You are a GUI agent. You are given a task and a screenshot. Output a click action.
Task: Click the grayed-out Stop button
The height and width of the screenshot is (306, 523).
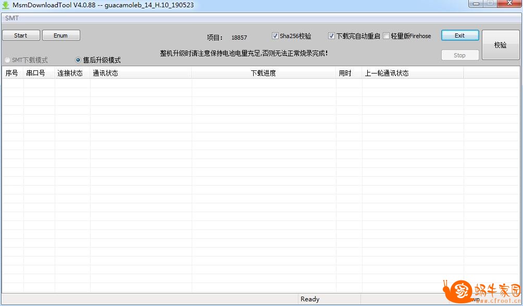(459, 55)
